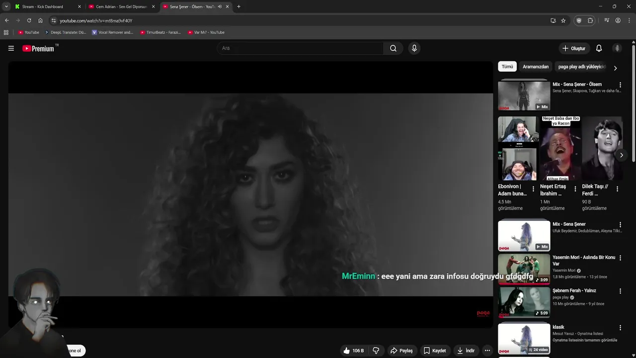Image resolution: width=636 pixels, height=358 pixels.
Task: Click the search magnifier button
Action: click(393, 48)
